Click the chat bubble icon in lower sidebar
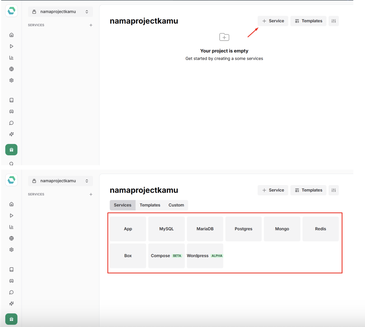The width and height of the screenshot is (365, 327). tap(11, 292)
